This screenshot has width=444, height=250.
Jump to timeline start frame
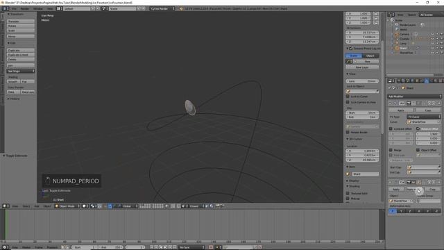(151, 247)
